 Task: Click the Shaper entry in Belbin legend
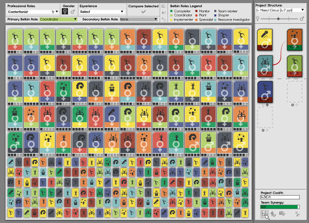pos(221,15)
